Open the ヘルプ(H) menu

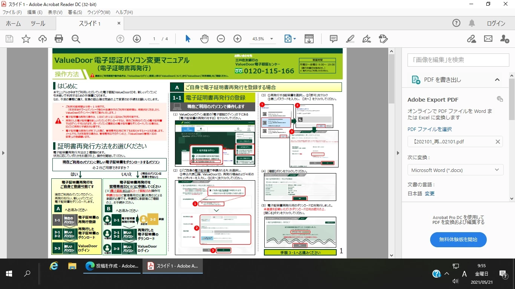pyautogui.click(x=124, y=12)
